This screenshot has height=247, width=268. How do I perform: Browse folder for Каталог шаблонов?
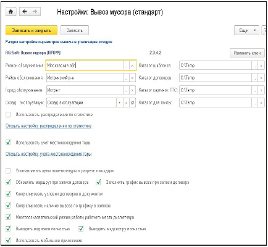pos(255,65)
